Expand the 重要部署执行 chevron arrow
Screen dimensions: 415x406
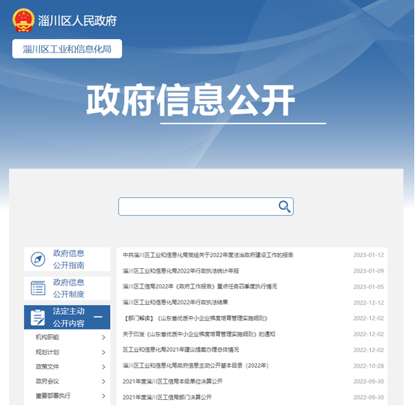103,396
